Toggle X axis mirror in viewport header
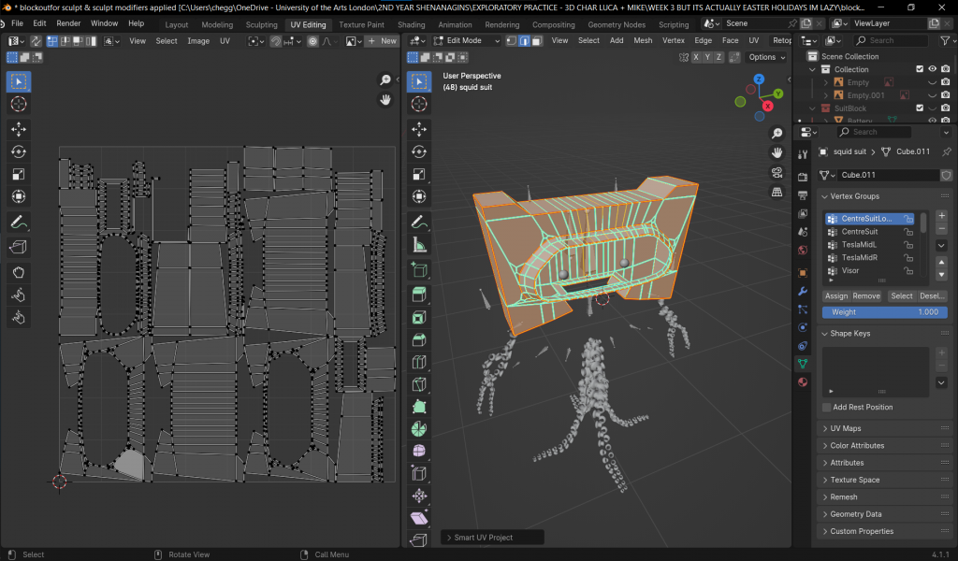Screen dimensions: 958x561 696,57
